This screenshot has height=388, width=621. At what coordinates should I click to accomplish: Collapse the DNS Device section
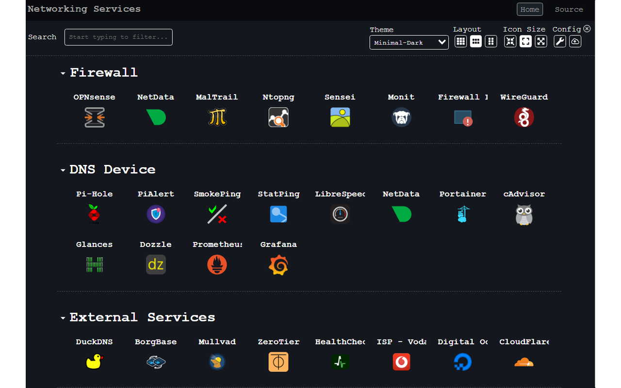63,170
